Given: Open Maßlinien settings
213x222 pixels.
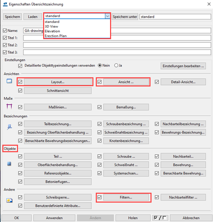Looking at the screenshot, I should point(58,107).
